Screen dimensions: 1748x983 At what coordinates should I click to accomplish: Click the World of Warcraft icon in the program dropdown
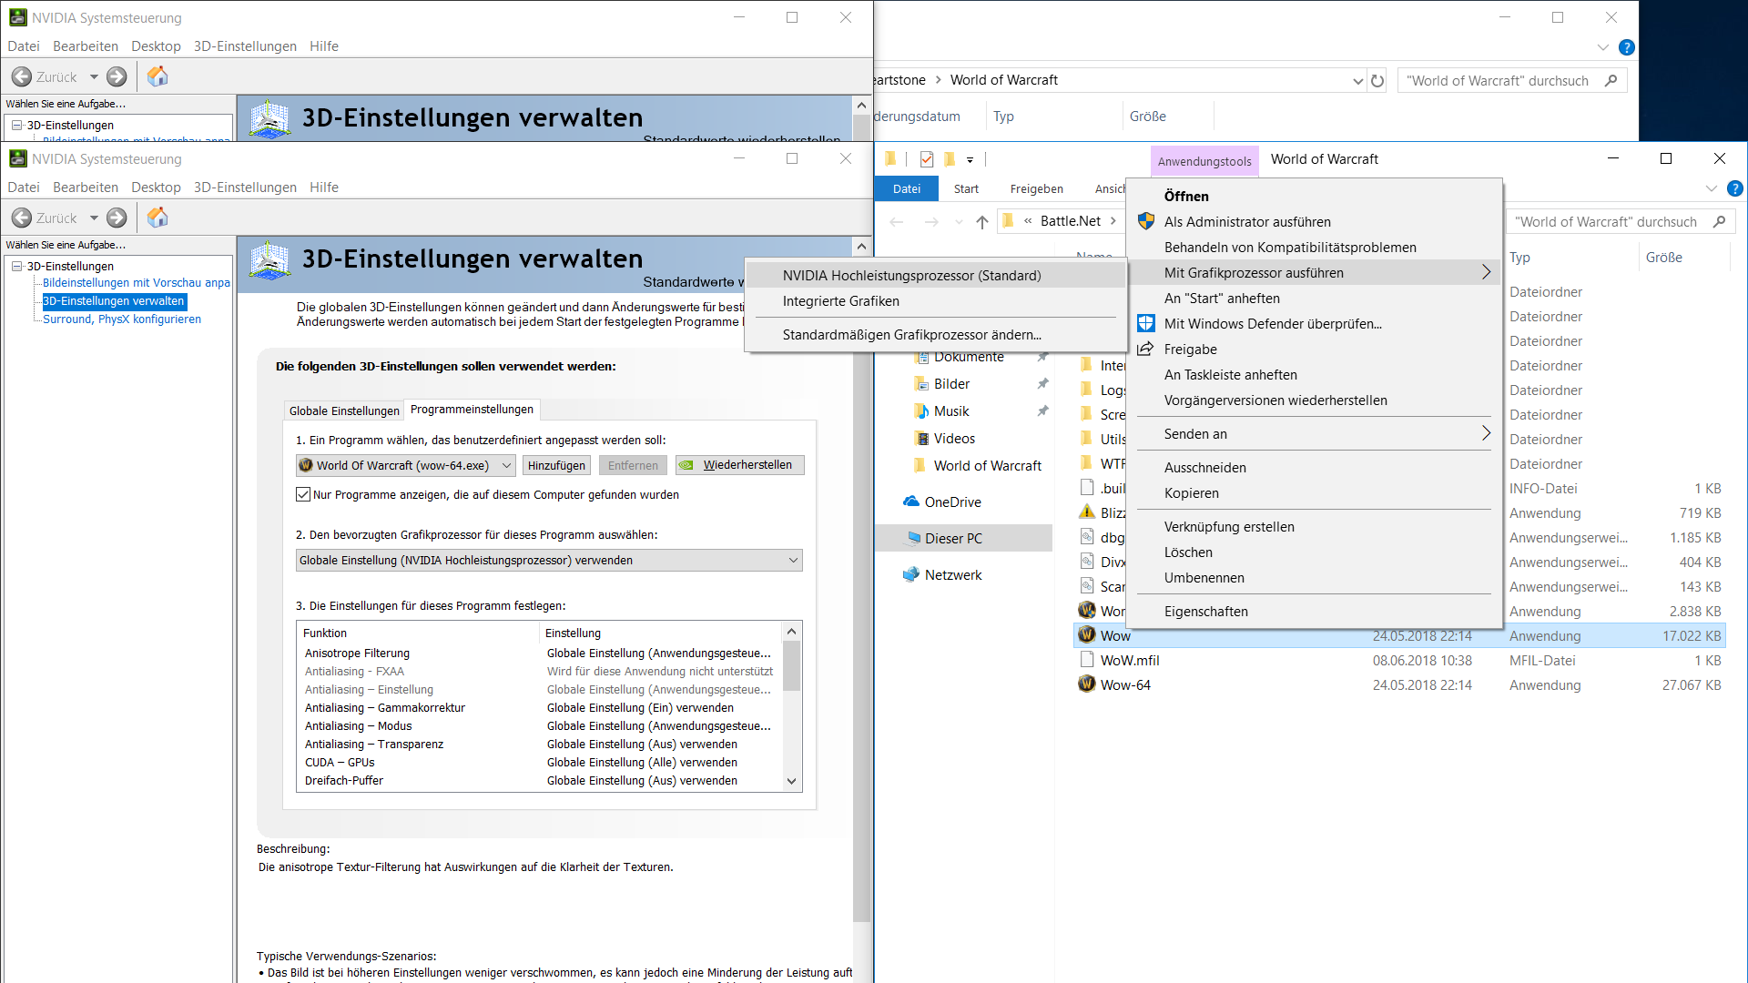307,465
